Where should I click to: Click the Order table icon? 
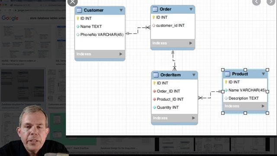click(x=155, y=9)
